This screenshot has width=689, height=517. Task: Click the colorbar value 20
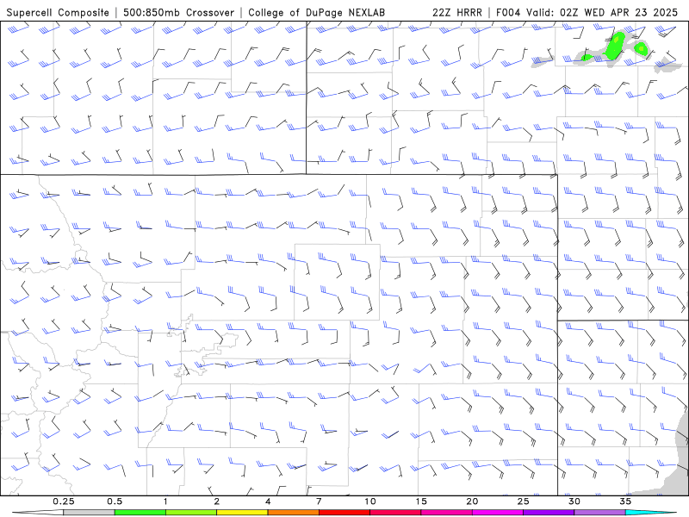click(472, 501)
